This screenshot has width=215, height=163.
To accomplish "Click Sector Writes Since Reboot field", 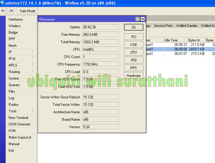I will (x=101, y=97).
